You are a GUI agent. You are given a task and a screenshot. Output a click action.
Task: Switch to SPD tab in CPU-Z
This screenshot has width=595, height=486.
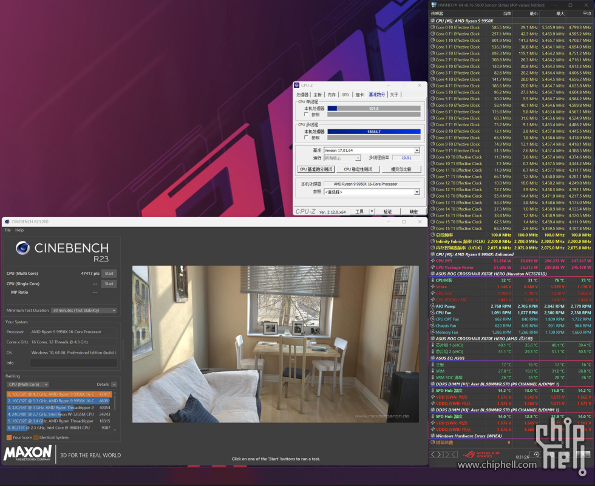coord(345,95)
